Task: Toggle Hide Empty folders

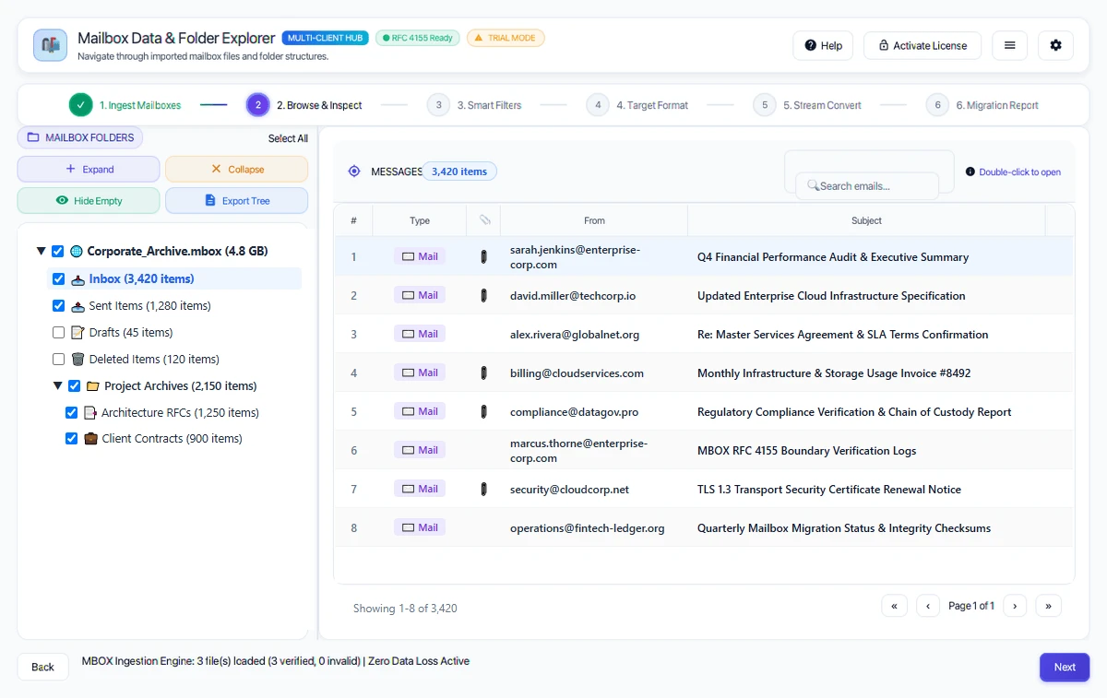Action: point(89,201)
